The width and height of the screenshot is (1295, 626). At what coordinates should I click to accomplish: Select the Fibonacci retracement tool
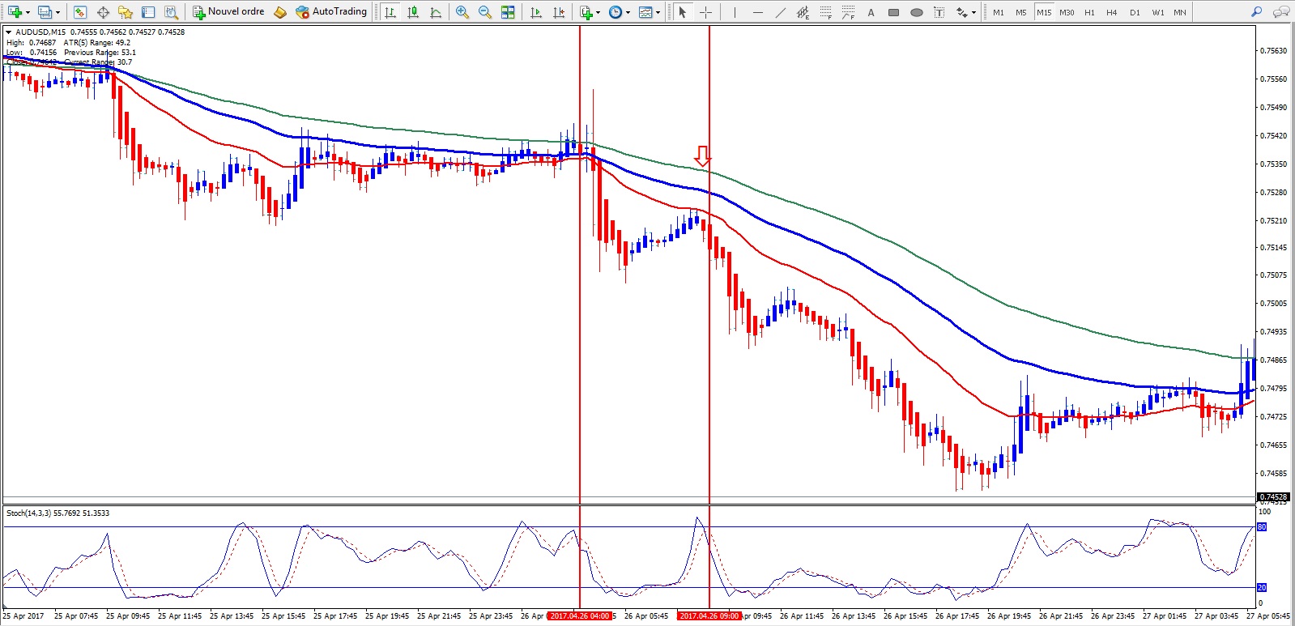click(x=825, y=12)
